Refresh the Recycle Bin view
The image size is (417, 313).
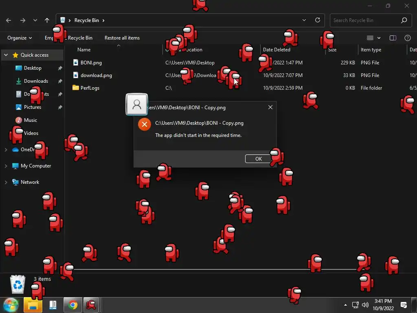318,20
